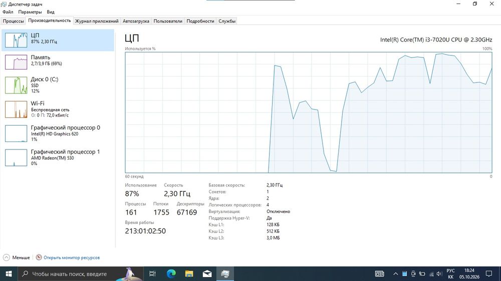Launch Microsoft Edge from the taskbar
This screenshot has width=501, height=281.
(171, 273)
